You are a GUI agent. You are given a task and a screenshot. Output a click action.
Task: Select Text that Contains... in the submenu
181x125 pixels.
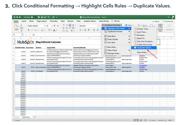point(144,41)
